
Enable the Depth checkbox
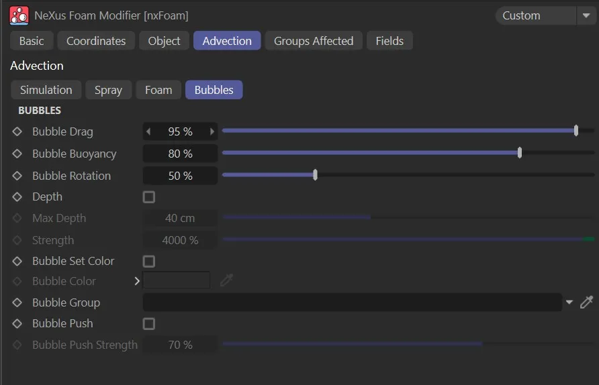[149, 197]
